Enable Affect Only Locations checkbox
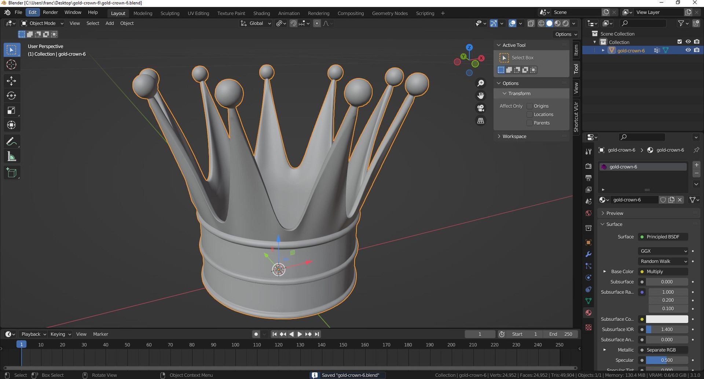Image resolution: width=704 pixels, height=379 pixels. tap(529, 114)
